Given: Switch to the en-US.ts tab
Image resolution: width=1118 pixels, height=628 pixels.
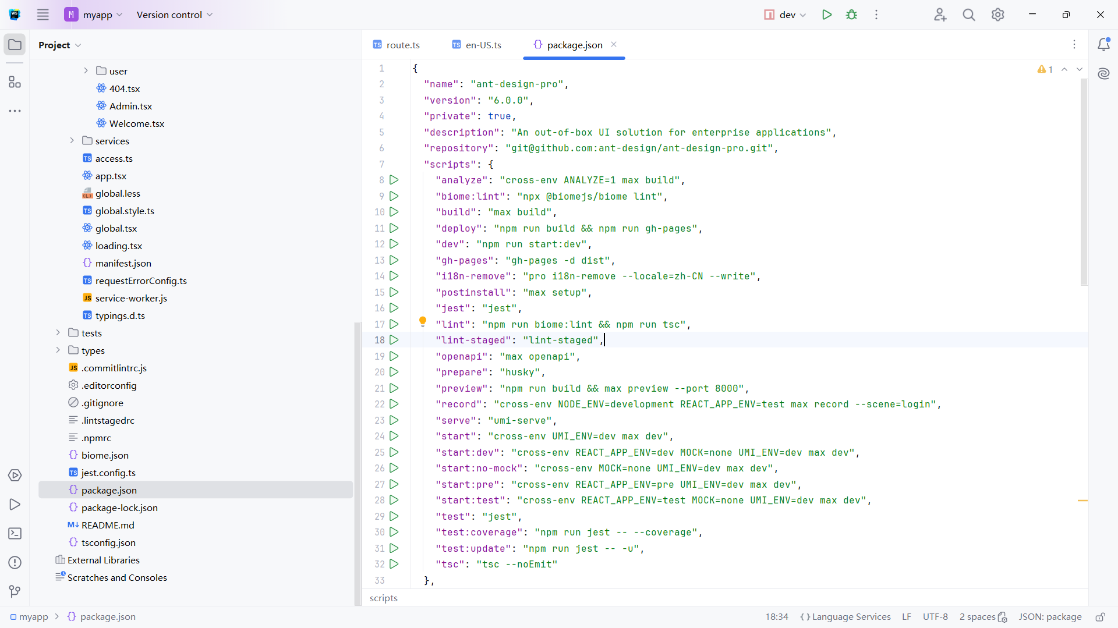Looking at the screenshot, I should pos(477,45).
